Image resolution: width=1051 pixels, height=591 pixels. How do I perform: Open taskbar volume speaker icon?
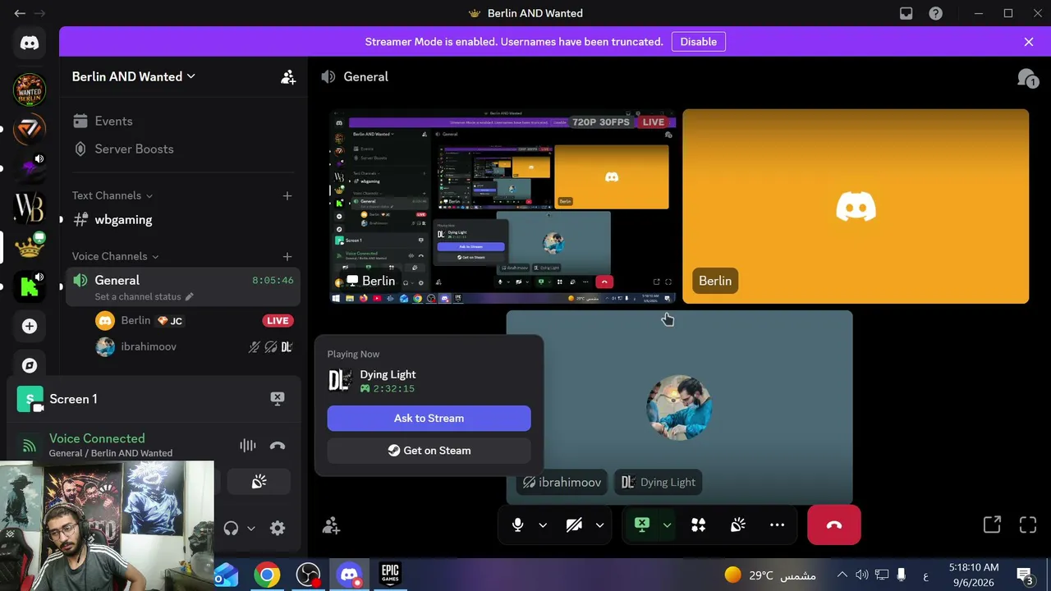861,575
